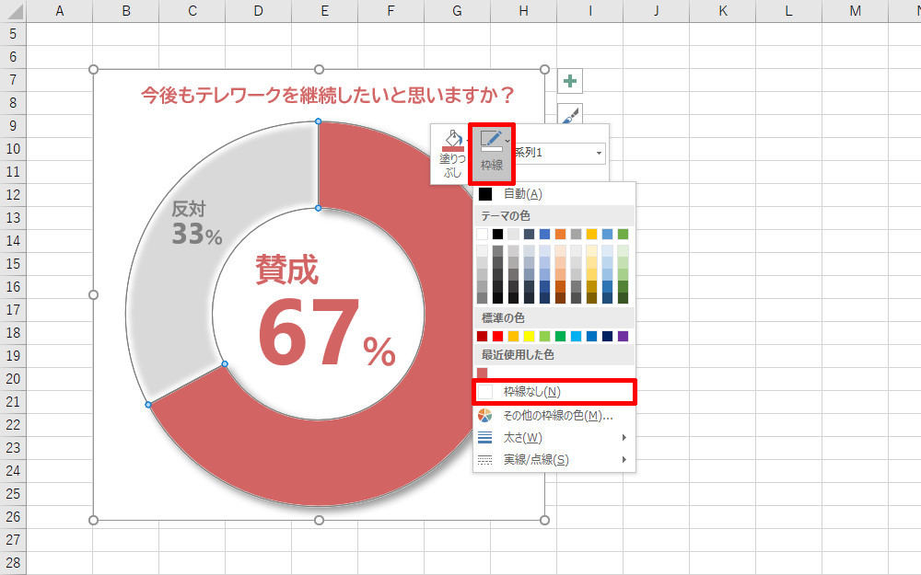Select column F header
The image size is (921, 575).
(x=391, y=10)
